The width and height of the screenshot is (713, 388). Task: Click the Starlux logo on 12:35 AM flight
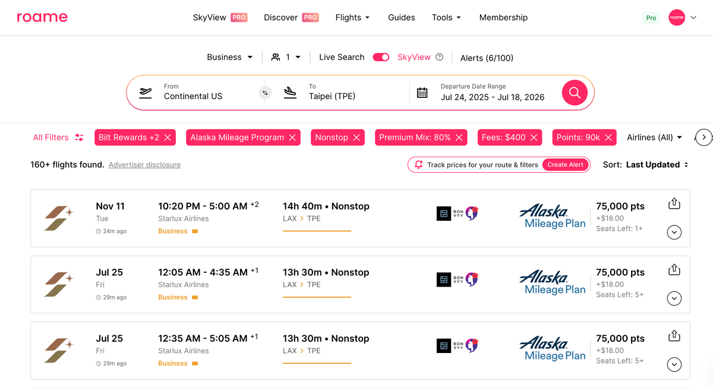tap(59, 351)
